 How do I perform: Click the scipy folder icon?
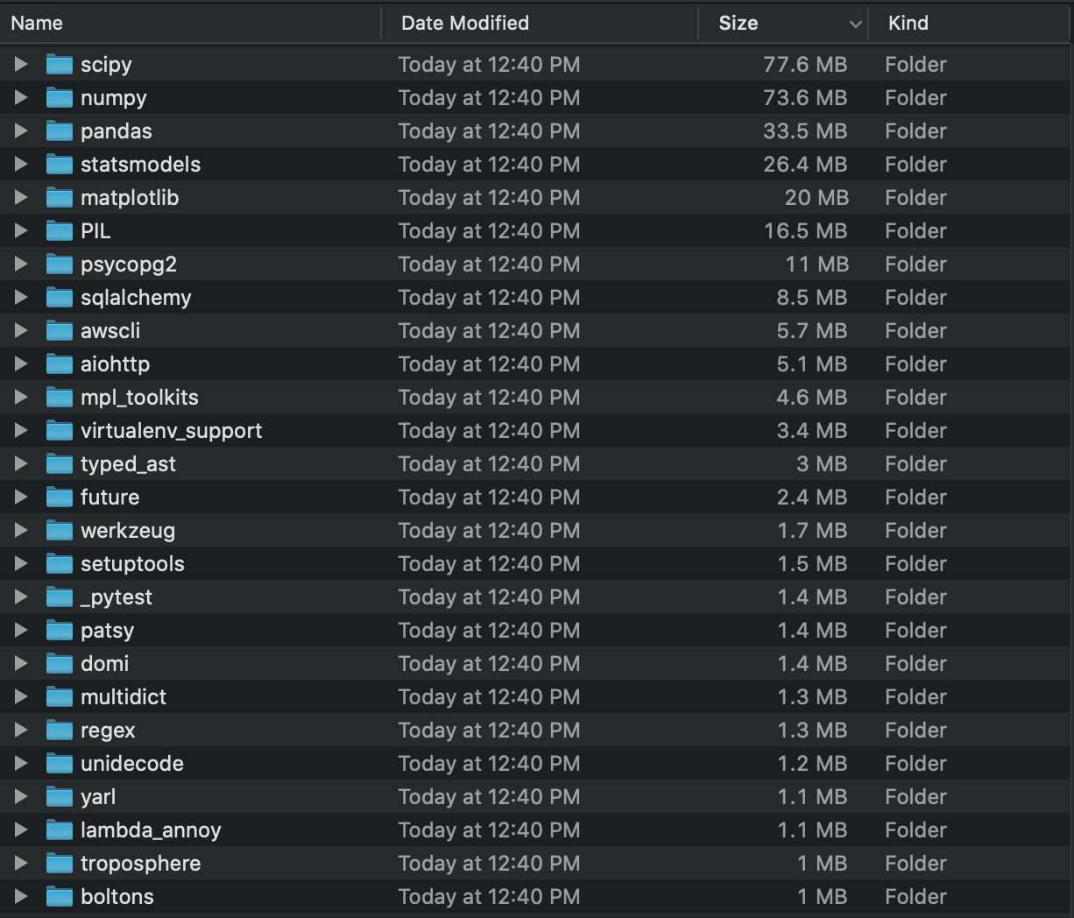point(59,64)
